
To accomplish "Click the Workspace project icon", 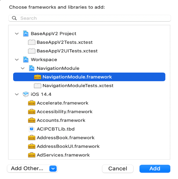I will click(26, 60).
